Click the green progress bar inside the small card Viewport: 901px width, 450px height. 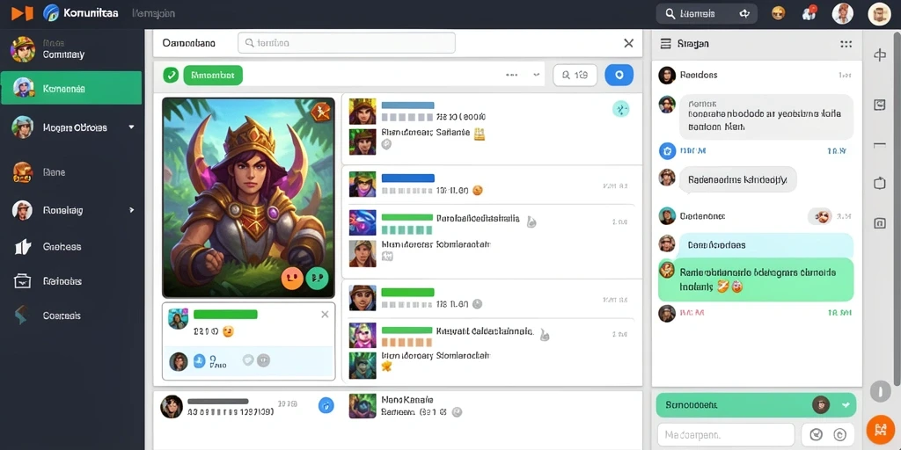(225, 315)
